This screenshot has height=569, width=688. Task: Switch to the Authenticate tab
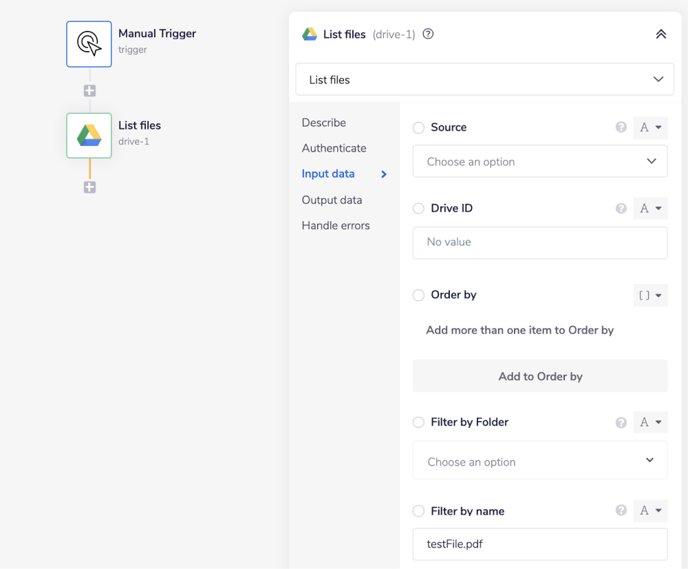[334, 148]
